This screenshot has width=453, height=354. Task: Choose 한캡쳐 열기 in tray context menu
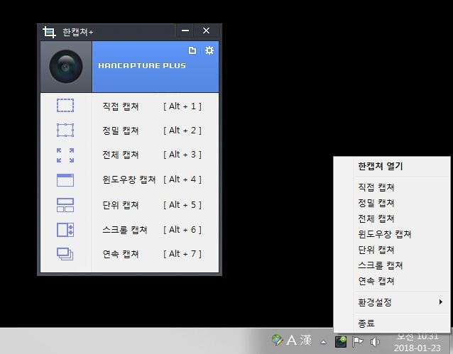tap(380, 166)
